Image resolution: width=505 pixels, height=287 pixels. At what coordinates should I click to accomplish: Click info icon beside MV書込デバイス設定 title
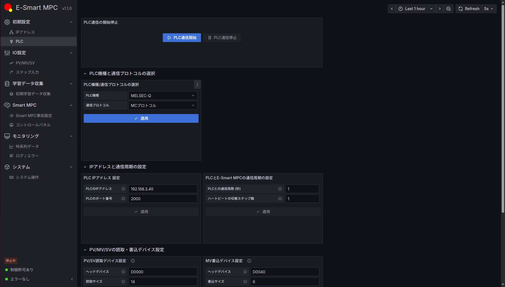pyautogui.click(x=249, y=261)
